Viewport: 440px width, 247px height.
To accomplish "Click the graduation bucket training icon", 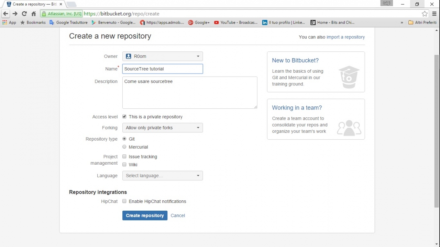I will pos(349,77).
